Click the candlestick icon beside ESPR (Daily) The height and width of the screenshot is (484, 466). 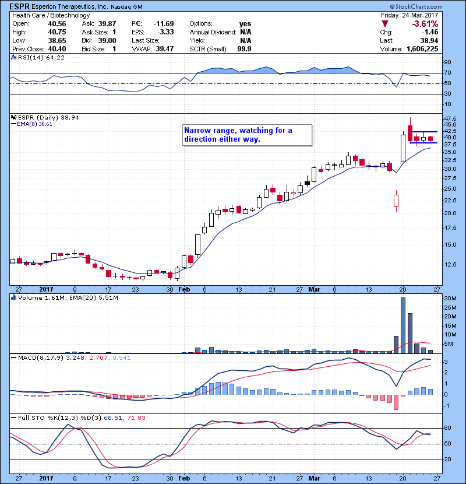point(13,117)
